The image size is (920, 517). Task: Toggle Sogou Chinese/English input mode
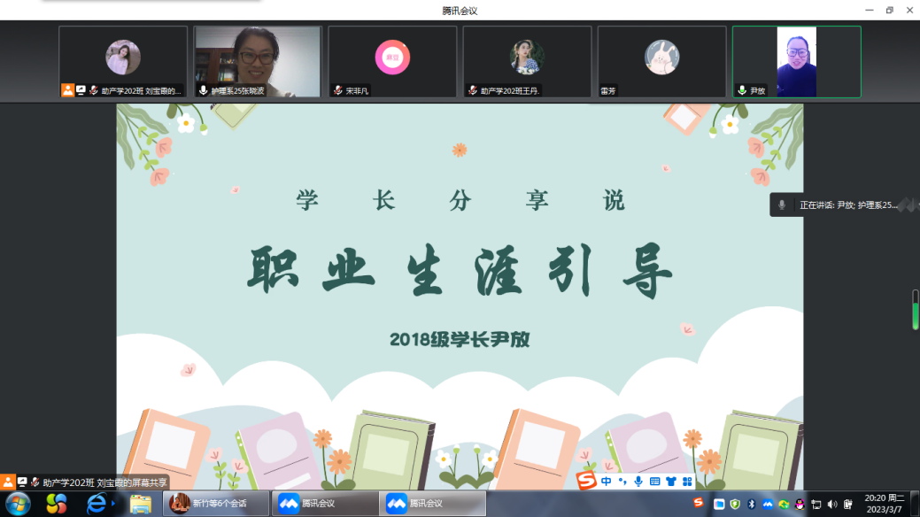607,482
